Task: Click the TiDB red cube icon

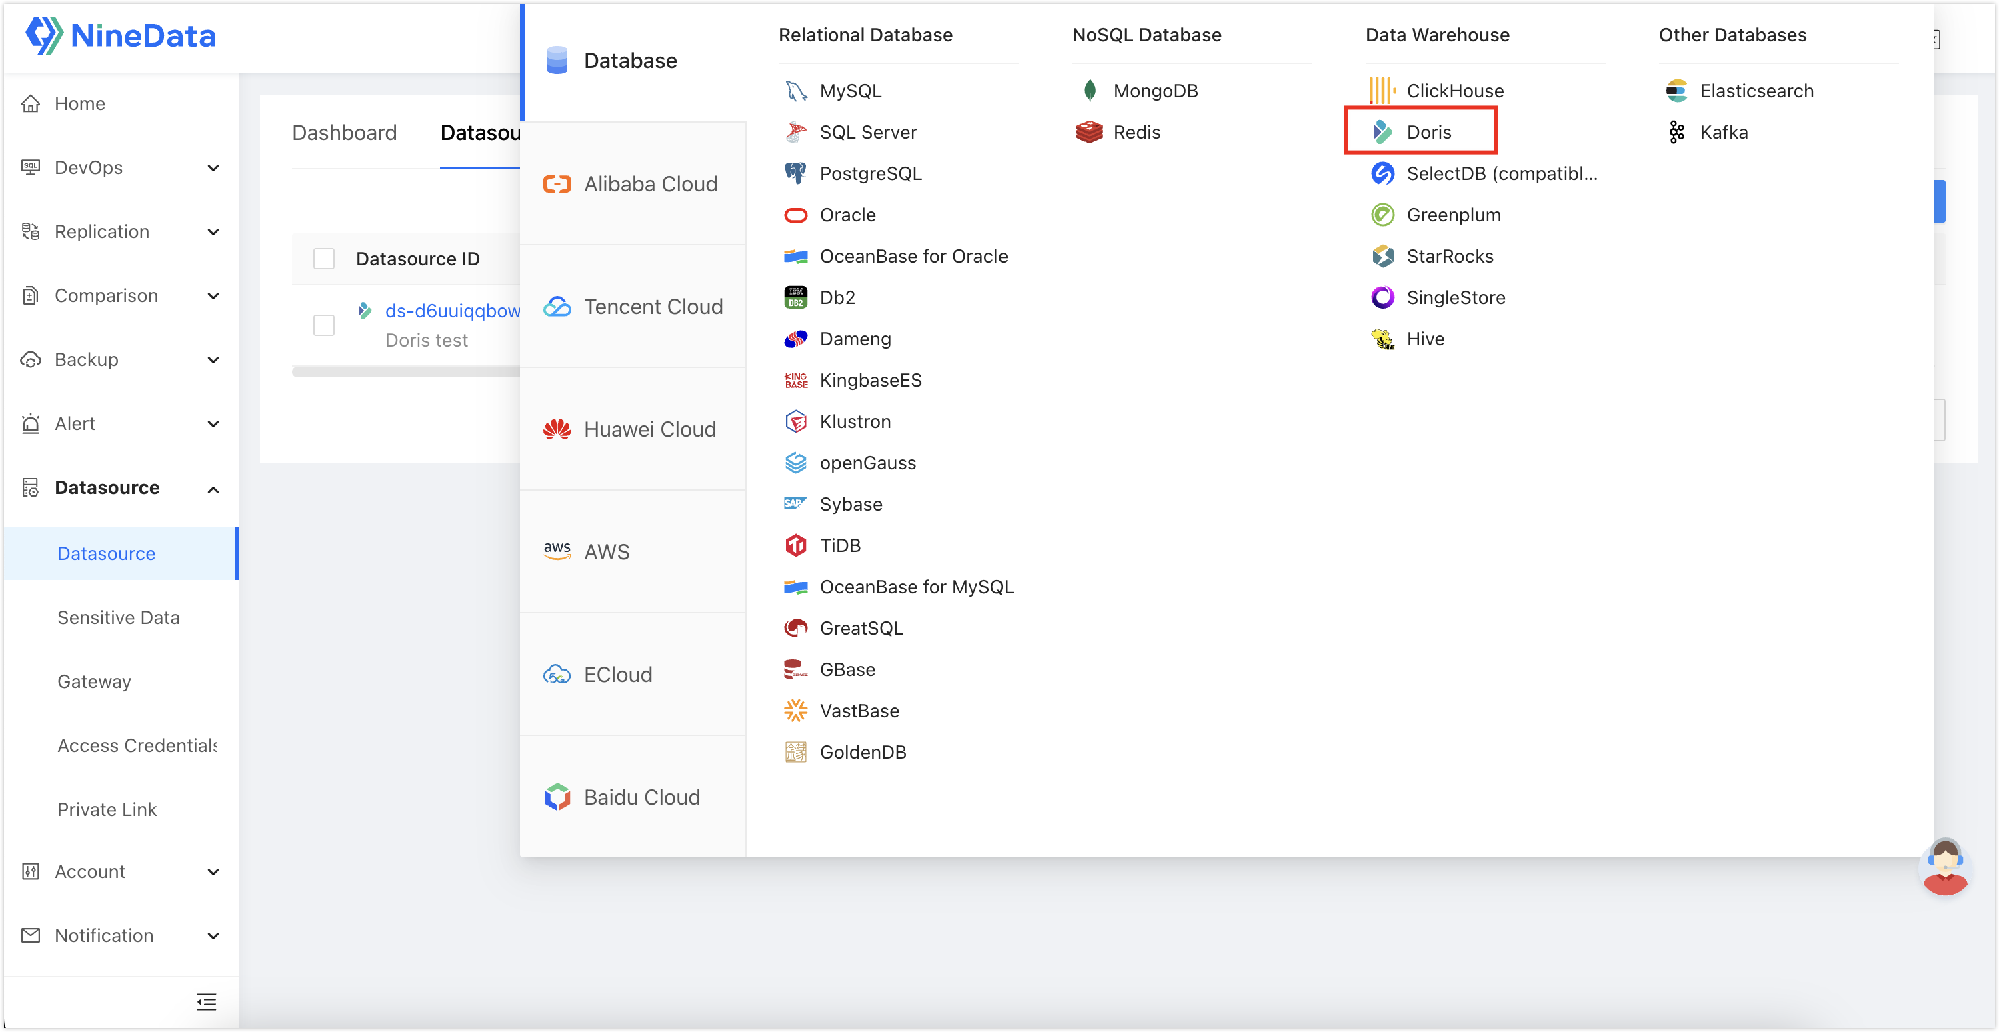Action: click(795, 545)
